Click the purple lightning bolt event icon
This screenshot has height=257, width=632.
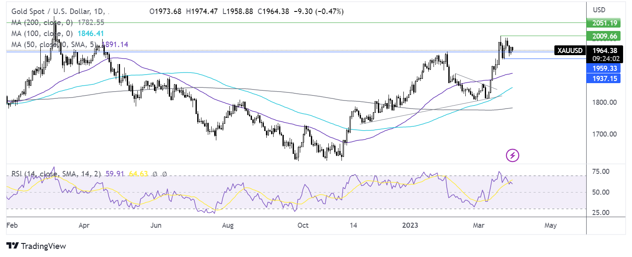512,156
